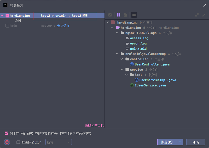Click the Show Diff toolbar icon
Screen dimensions: 209x148
coord(110,15)
